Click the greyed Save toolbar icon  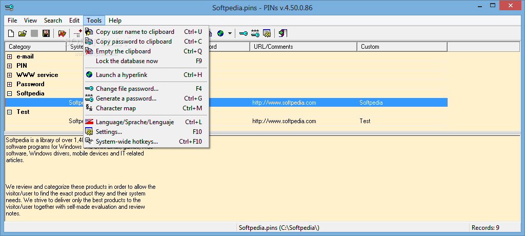tap(34, 33)
